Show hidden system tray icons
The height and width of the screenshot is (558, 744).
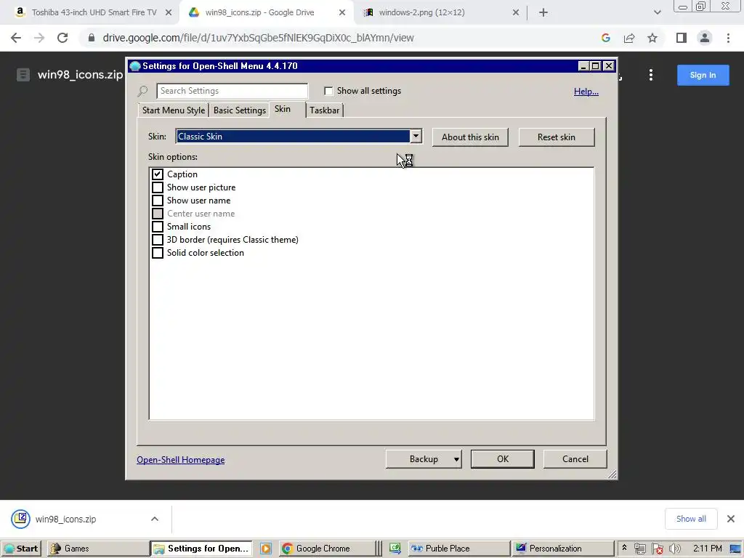point(624,548)
